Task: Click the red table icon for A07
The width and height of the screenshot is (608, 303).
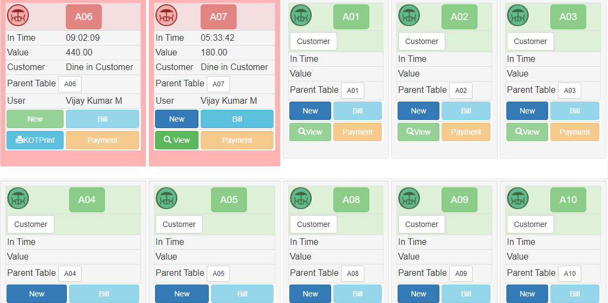Action: click(x=166, y=15)
